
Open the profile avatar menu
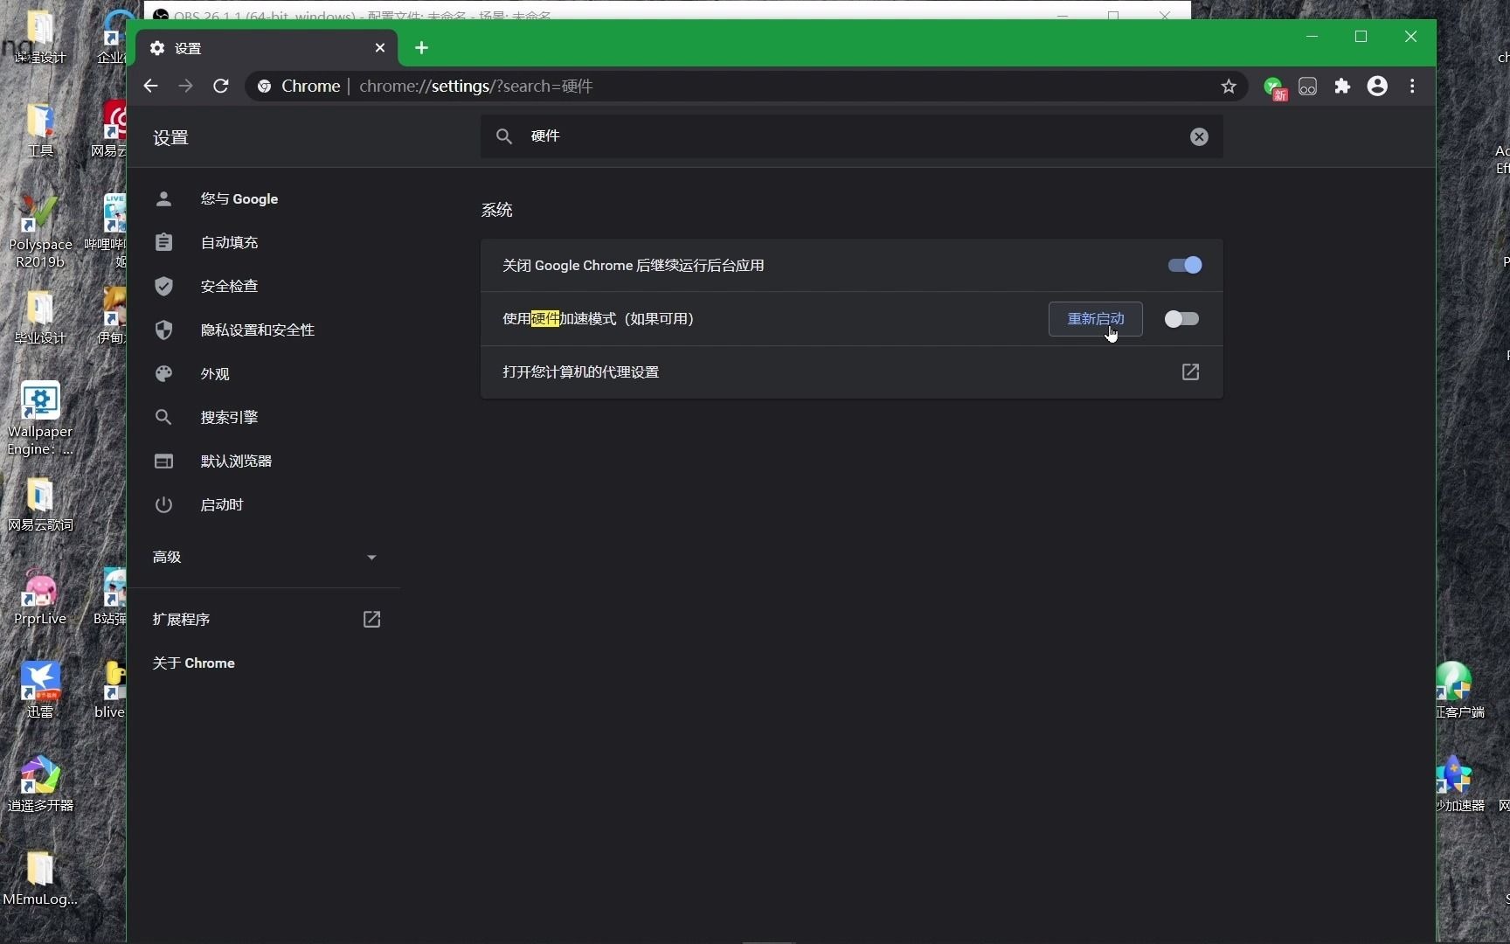point(1377,86)
